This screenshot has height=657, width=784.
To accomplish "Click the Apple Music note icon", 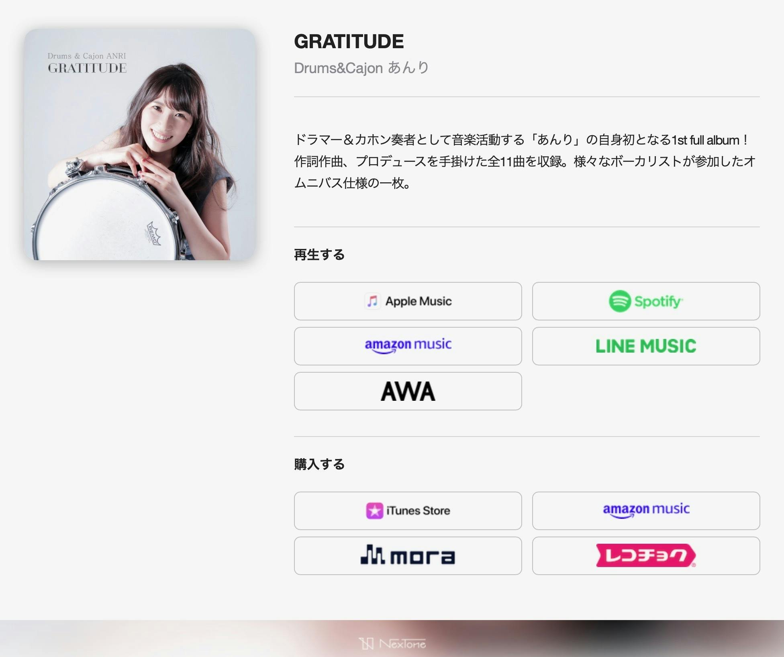I will (372, 301).
